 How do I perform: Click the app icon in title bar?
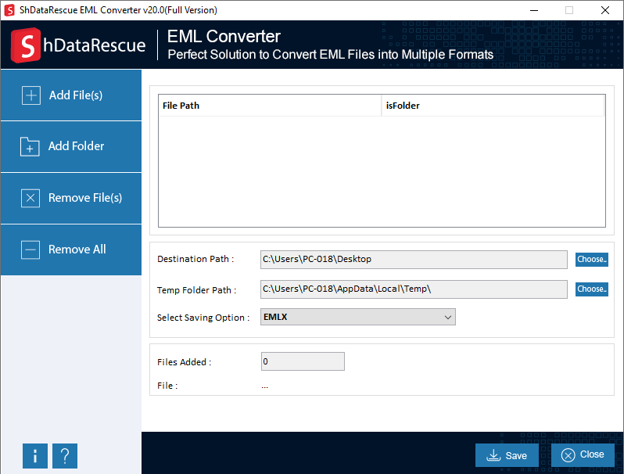click(x=10, y=10)
